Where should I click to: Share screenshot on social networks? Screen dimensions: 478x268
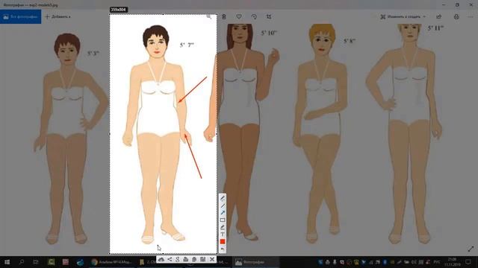coord(170,259)
